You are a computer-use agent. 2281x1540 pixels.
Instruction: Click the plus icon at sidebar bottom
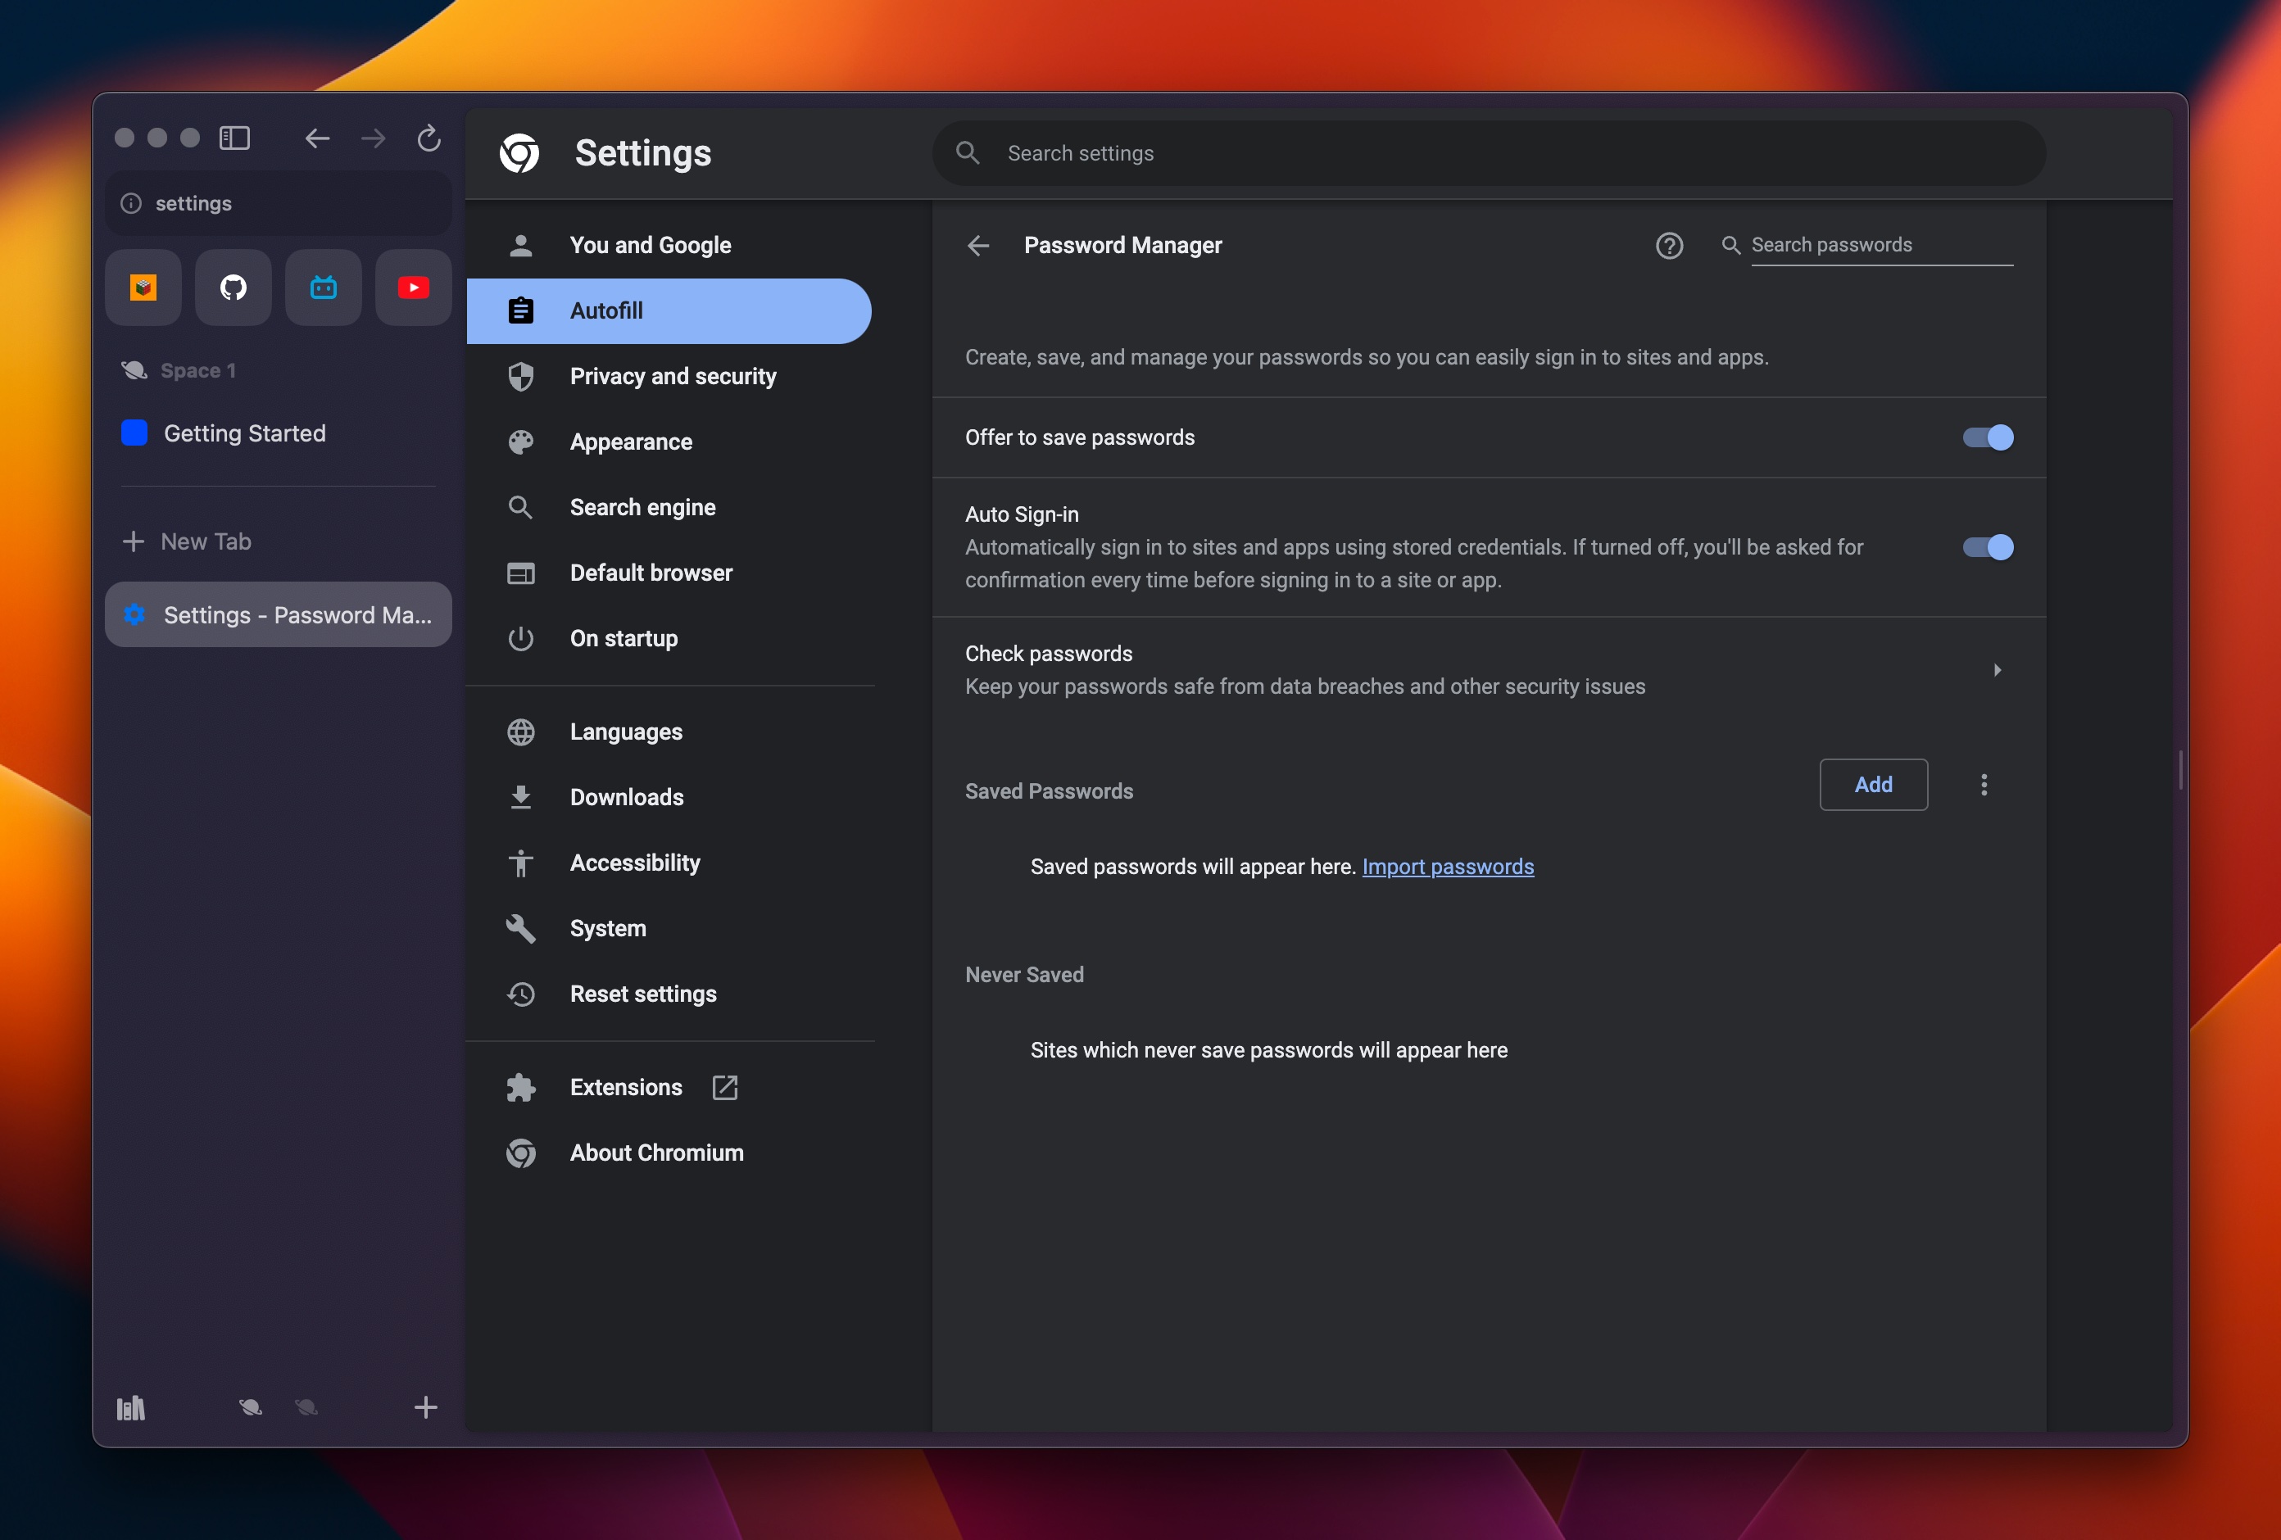click(425, 1407)
